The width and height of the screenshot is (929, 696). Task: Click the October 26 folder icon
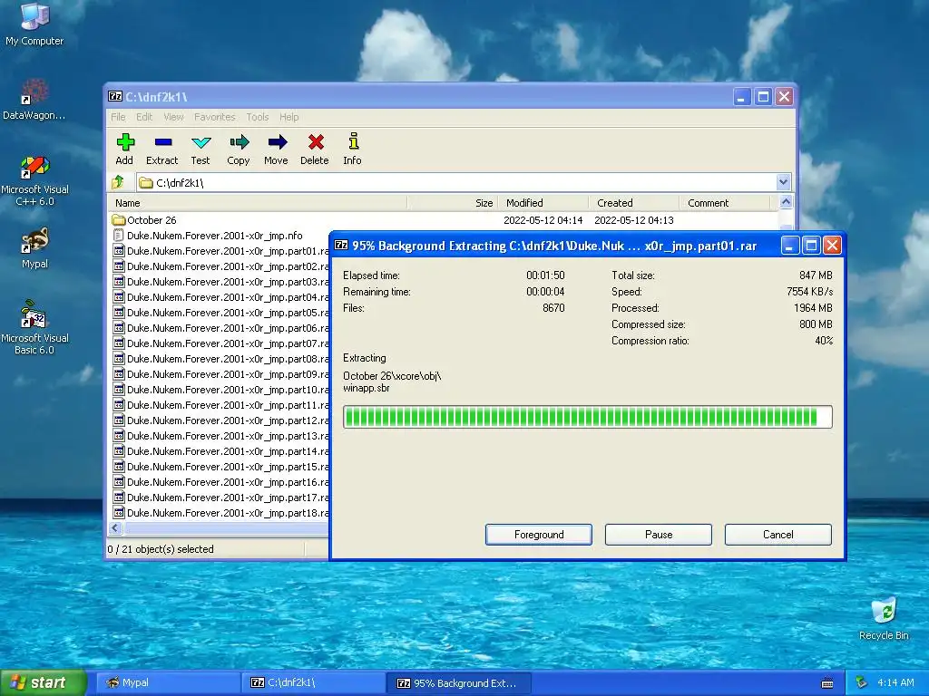pos(119,220)
